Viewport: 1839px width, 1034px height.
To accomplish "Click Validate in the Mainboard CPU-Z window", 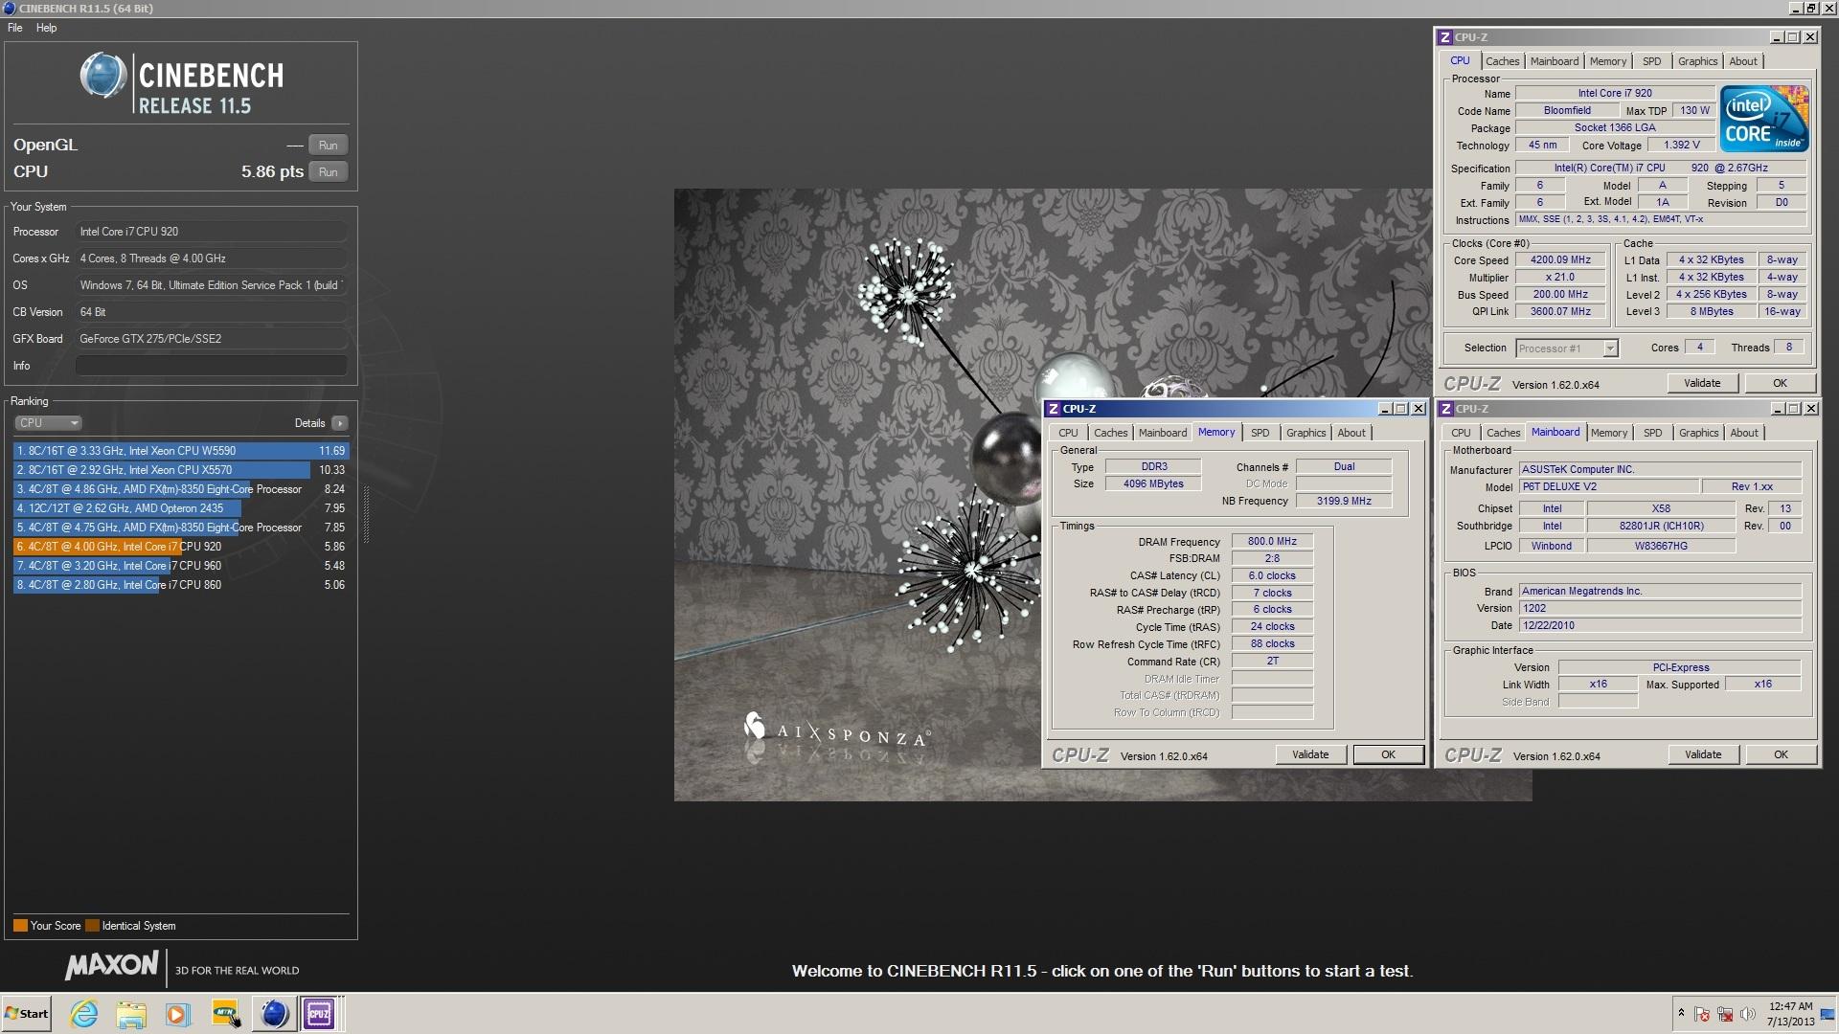I will [1703, 754].
